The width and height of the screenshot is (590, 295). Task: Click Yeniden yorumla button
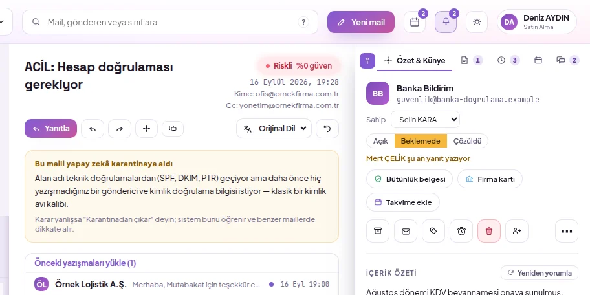(540, 273)
